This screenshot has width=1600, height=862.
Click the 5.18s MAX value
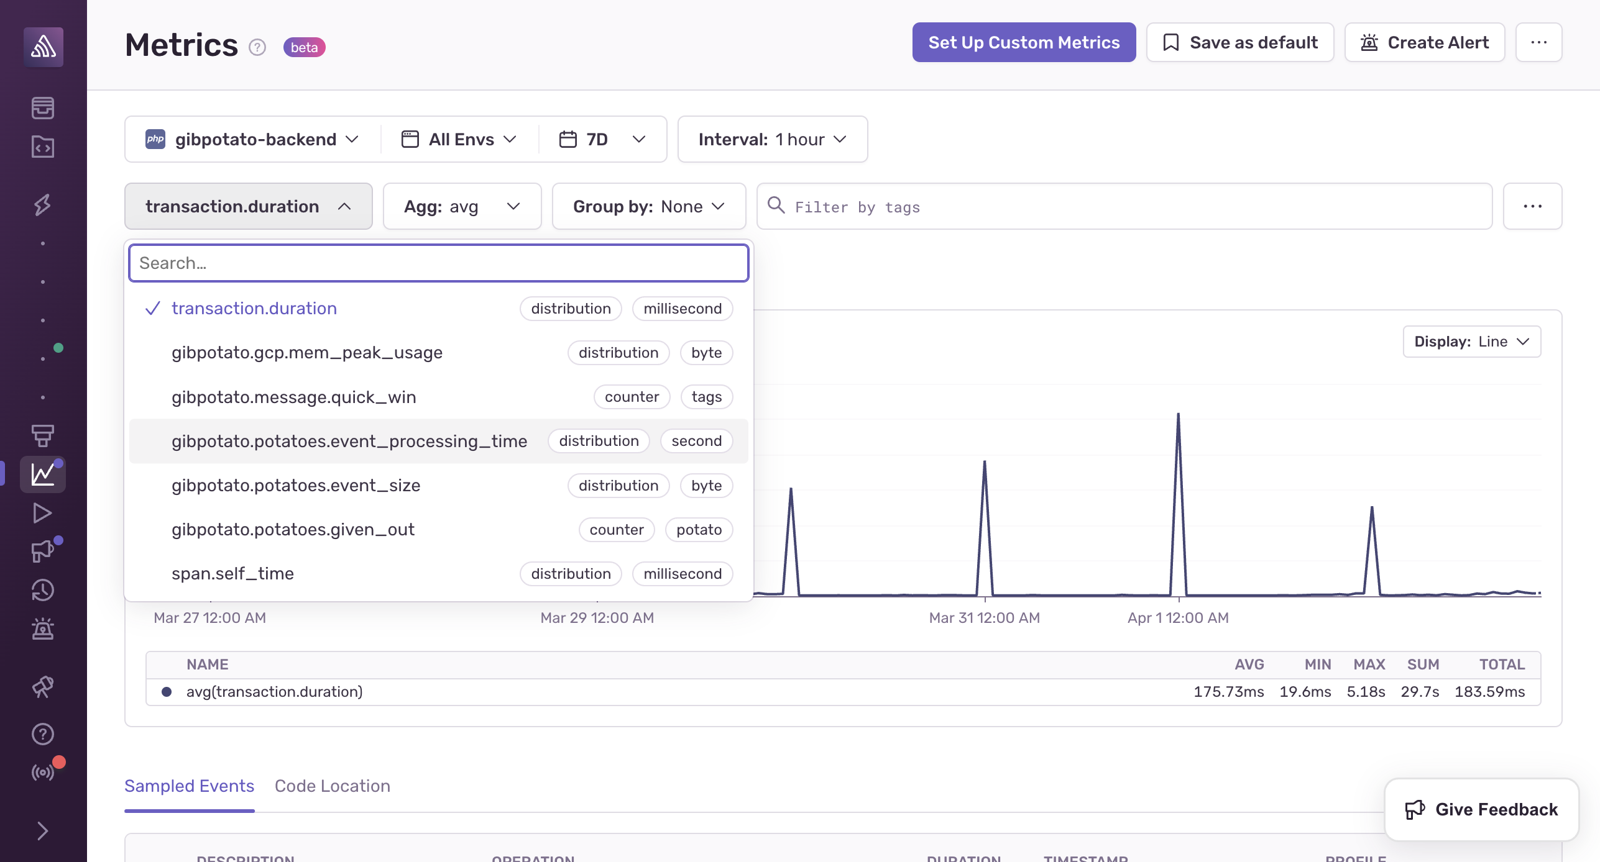click(x=1366, y=692)
